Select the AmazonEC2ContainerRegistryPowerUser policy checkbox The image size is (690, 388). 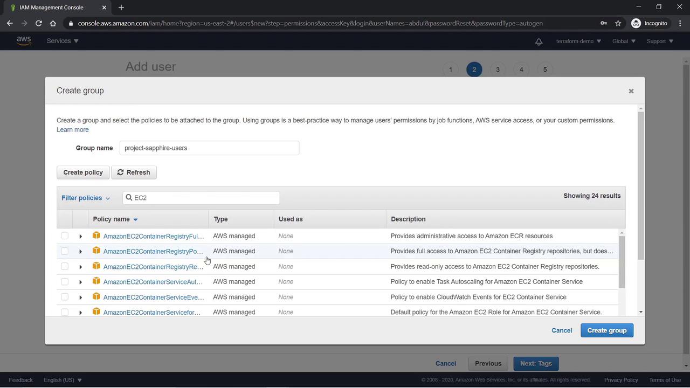pyautogui.click(x=65, y=251)
